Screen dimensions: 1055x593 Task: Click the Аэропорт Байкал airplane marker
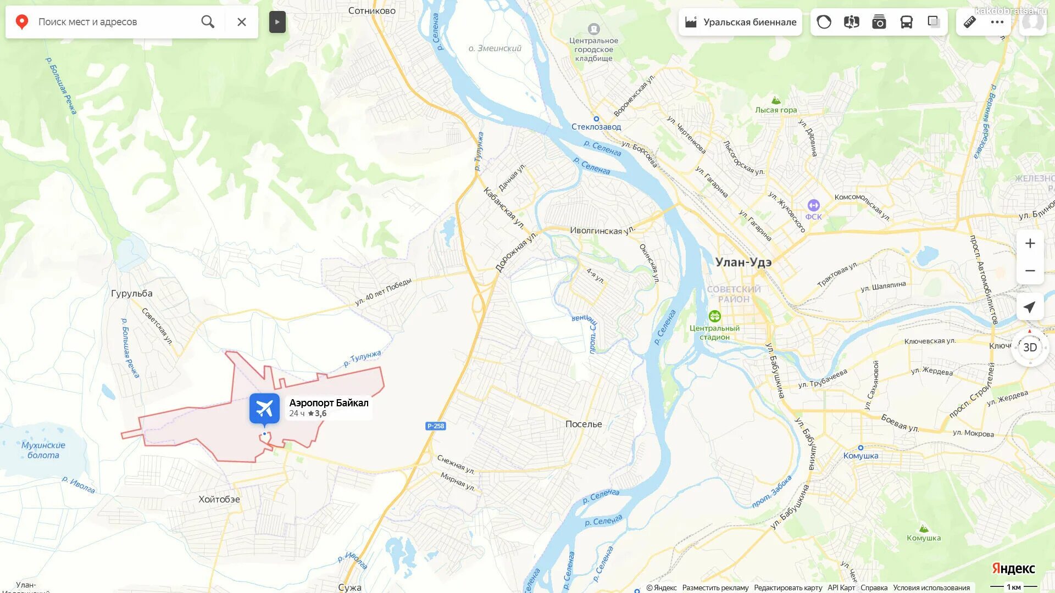point(264,409)
